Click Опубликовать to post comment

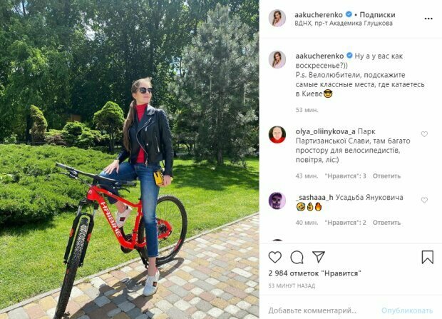tap(407, 311)
